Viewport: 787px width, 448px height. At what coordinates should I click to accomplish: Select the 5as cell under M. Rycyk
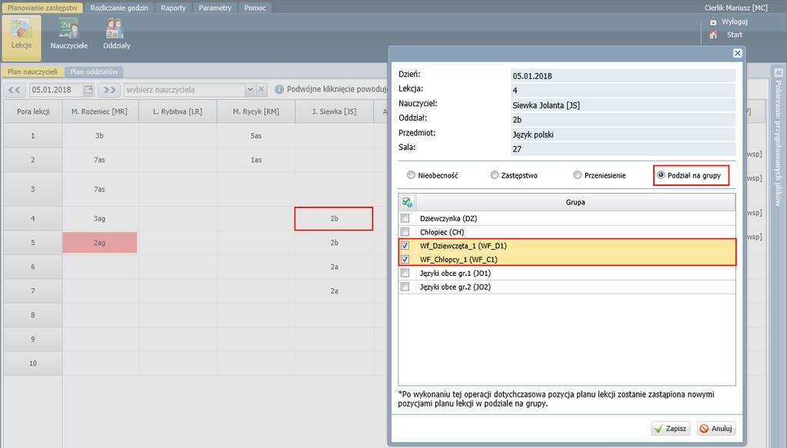pos(256,136)
